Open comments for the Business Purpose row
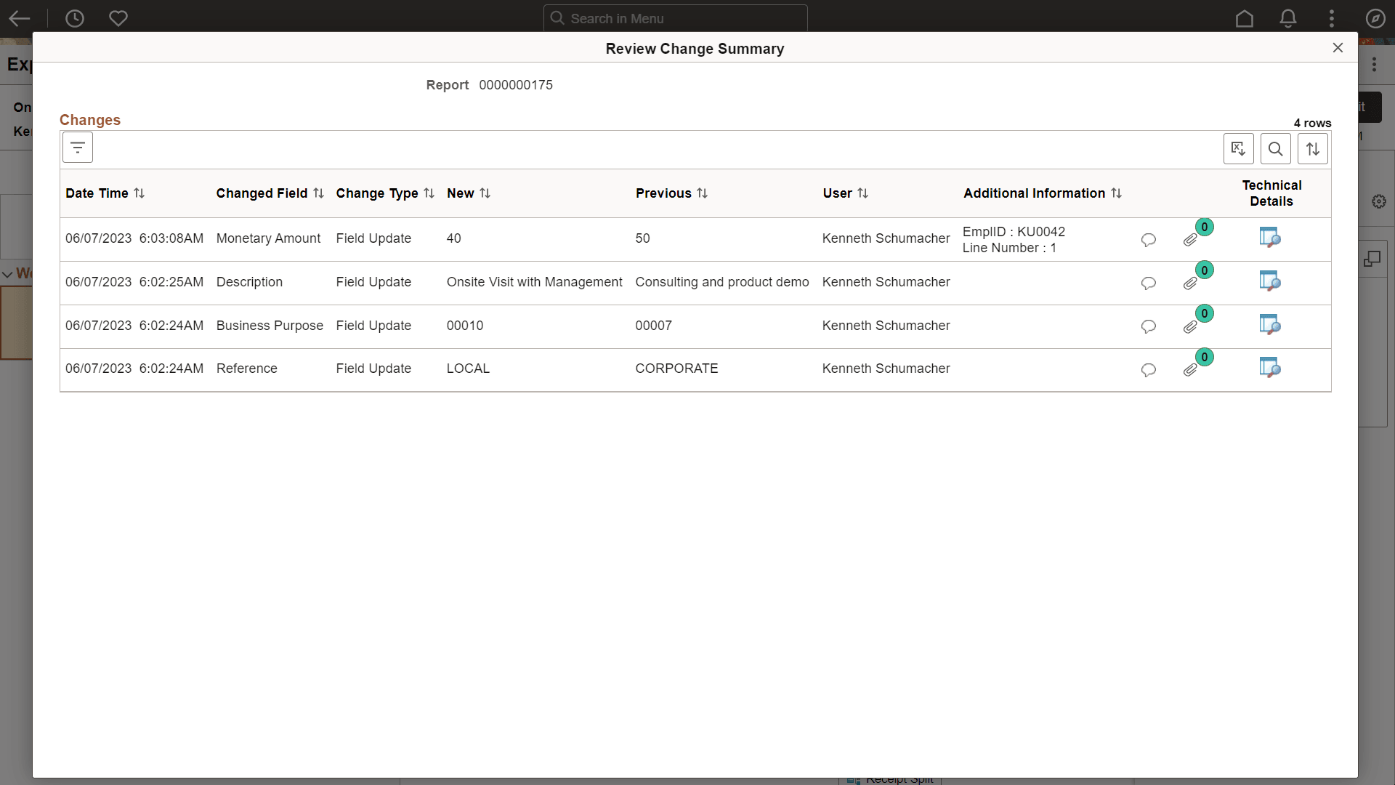 coord(1148,327)
